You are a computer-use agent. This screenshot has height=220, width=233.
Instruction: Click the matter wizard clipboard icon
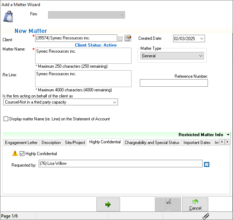click(x=8, y=16)
